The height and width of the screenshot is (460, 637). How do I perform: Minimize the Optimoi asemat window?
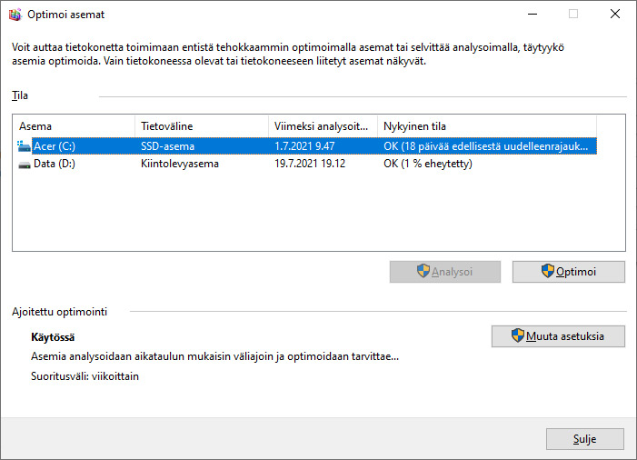coord(532,15)
